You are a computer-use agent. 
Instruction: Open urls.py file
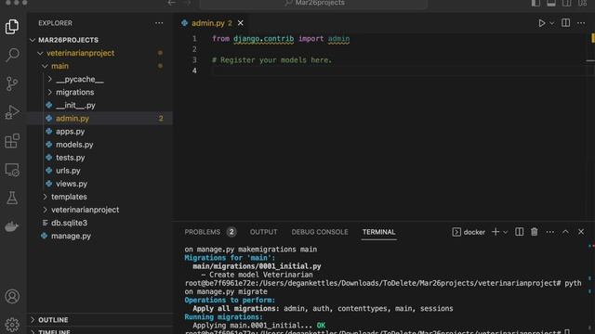pyautogui.click(x=100, y=171)
